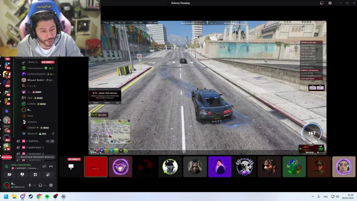Join the SUPPORT 3 voice channel
Screen dimensions: 357x201
(x=36, y=147)
